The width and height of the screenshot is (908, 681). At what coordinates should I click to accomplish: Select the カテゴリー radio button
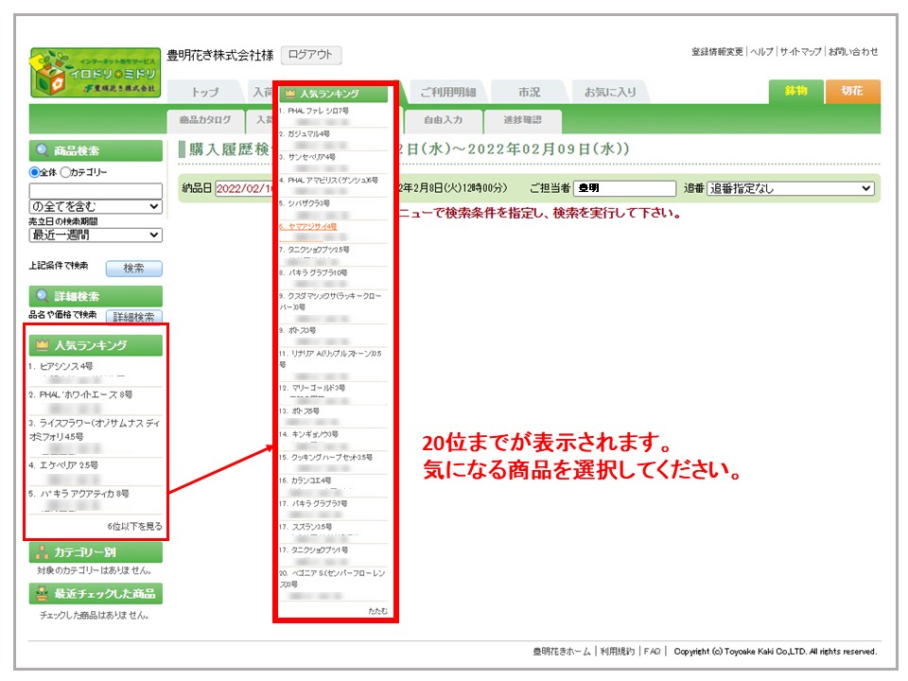click(x=65, y=172)
